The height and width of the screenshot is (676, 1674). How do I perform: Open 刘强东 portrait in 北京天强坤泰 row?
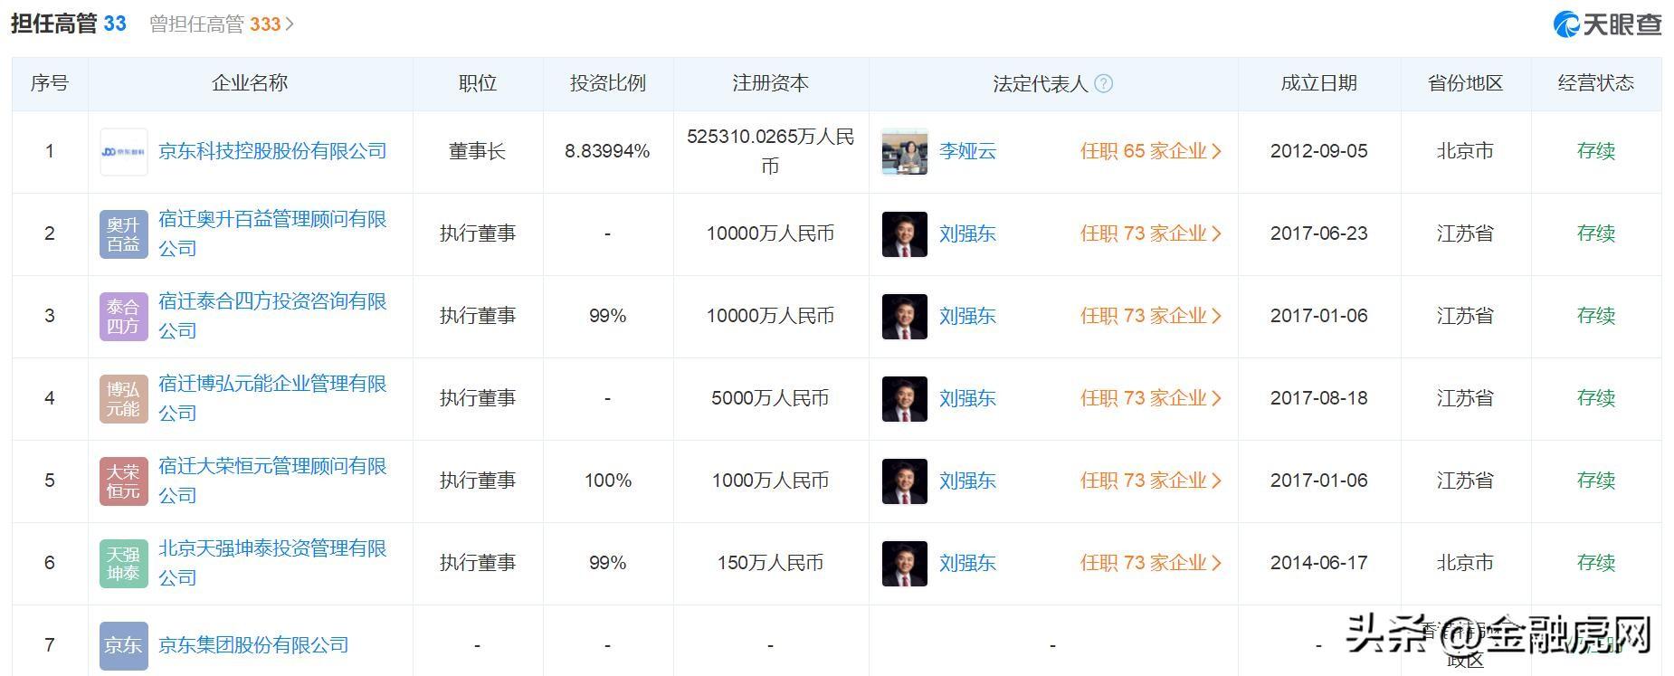905,564
